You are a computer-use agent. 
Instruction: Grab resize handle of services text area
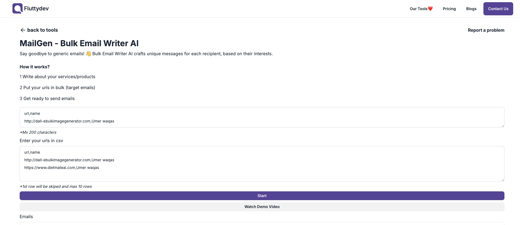503,125
